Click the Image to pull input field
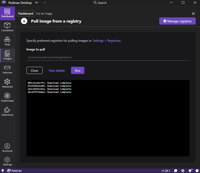This screenshot has width=200, height=173. tap(108, 57)
